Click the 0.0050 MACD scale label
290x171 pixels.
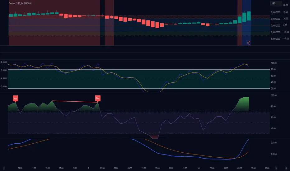coord(274,154)
